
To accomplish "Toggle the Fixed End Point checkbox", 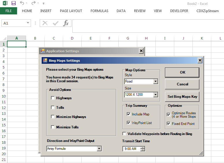I will tap(168, 123).
